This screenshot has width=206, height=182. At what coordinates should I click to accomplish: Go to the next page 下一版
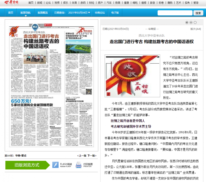(x=92, y=155)
